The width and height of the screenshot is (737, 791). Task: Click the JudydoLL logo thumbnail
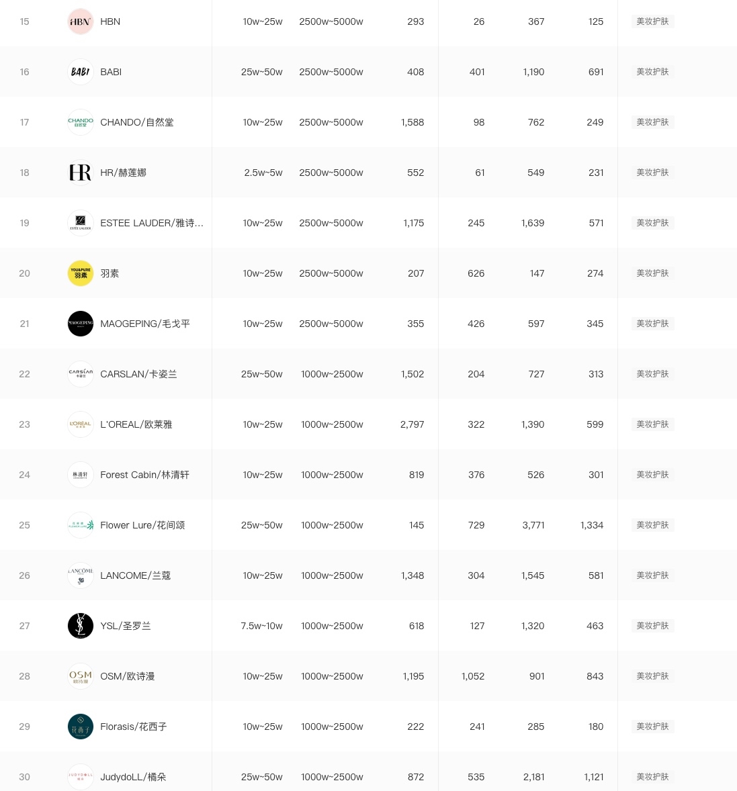pos(81,777)
